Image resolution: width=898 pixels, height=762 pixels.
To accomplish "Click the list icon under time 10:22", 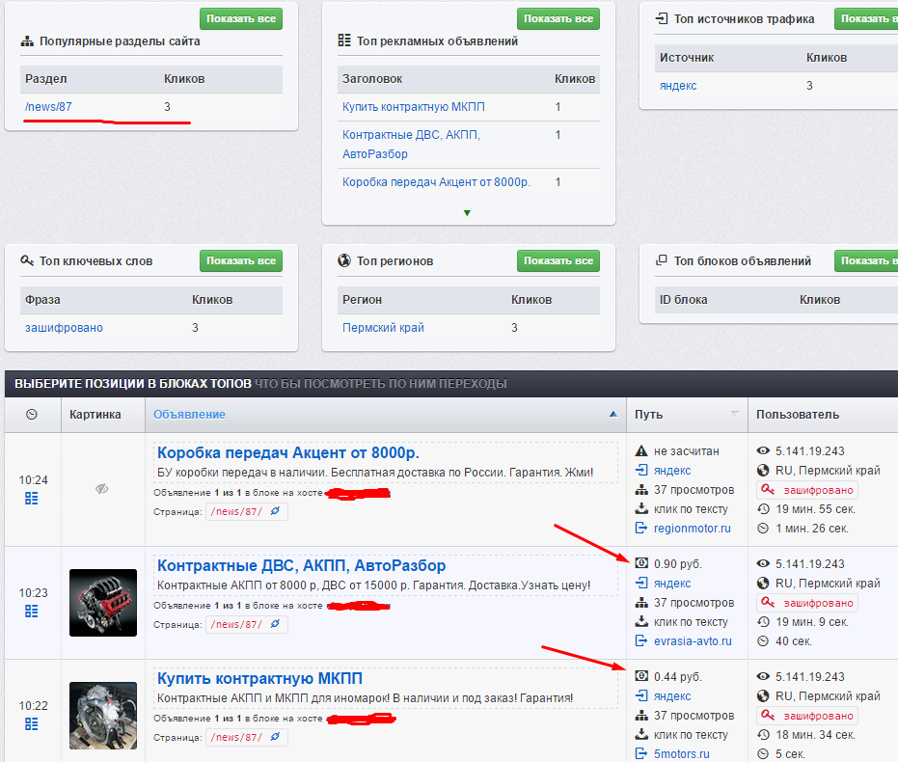I will (x=32, y=724).
